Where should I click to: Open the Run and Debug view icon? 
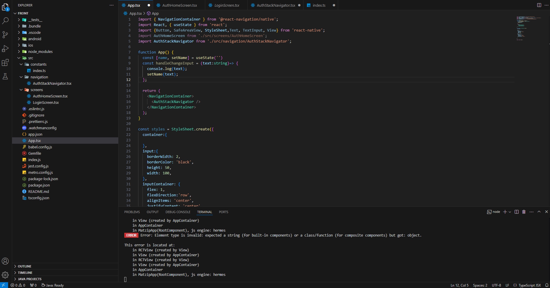(5, 49)
